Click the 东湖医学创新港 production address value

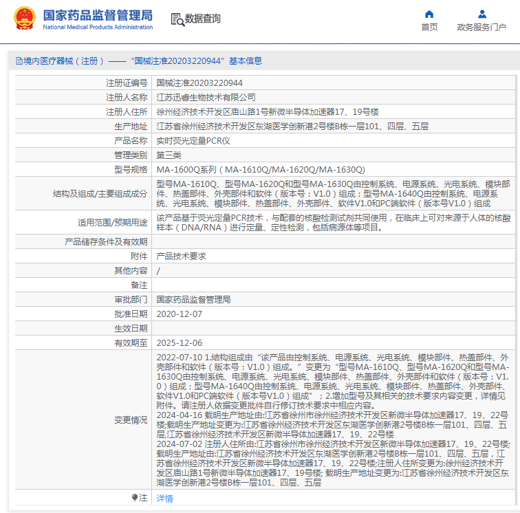[x=292, y=127]
